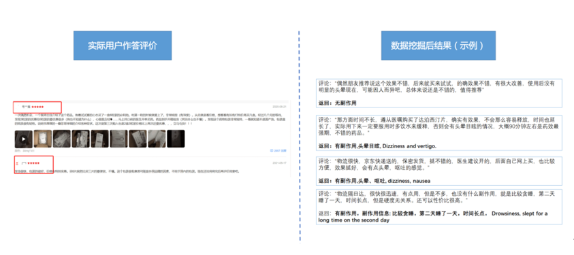Click the blue header '实际用户作答评价'

[123, 46]
